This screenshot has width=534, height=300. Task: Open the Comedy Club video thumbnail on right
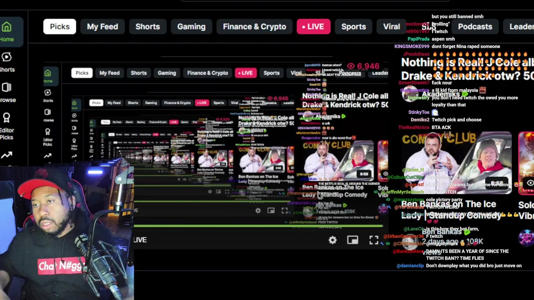pos(456,163)
